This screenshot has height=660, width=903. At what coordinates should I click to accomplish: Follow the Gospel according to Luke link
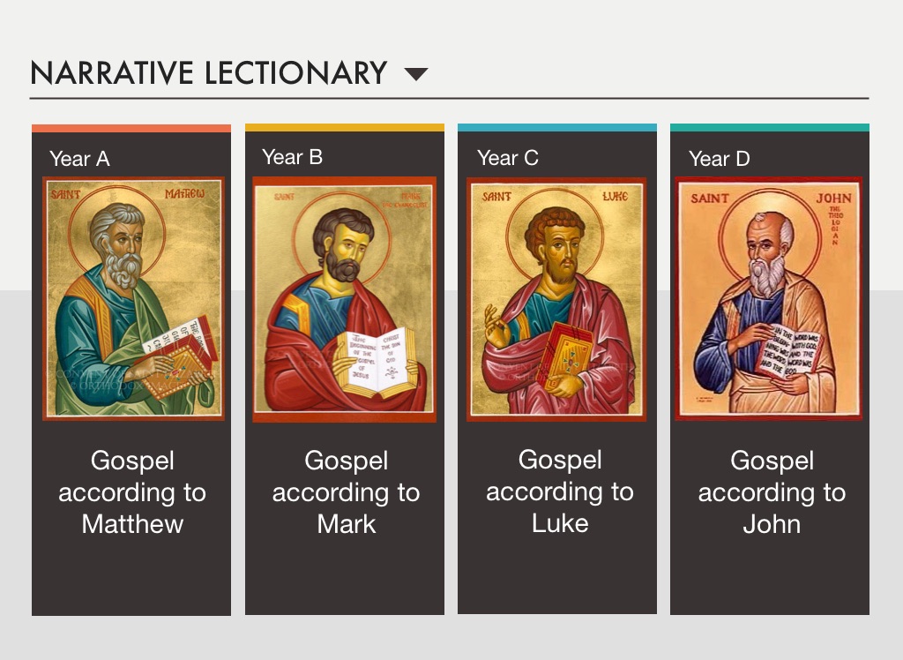pyautogui.click(x=560, y=491)
